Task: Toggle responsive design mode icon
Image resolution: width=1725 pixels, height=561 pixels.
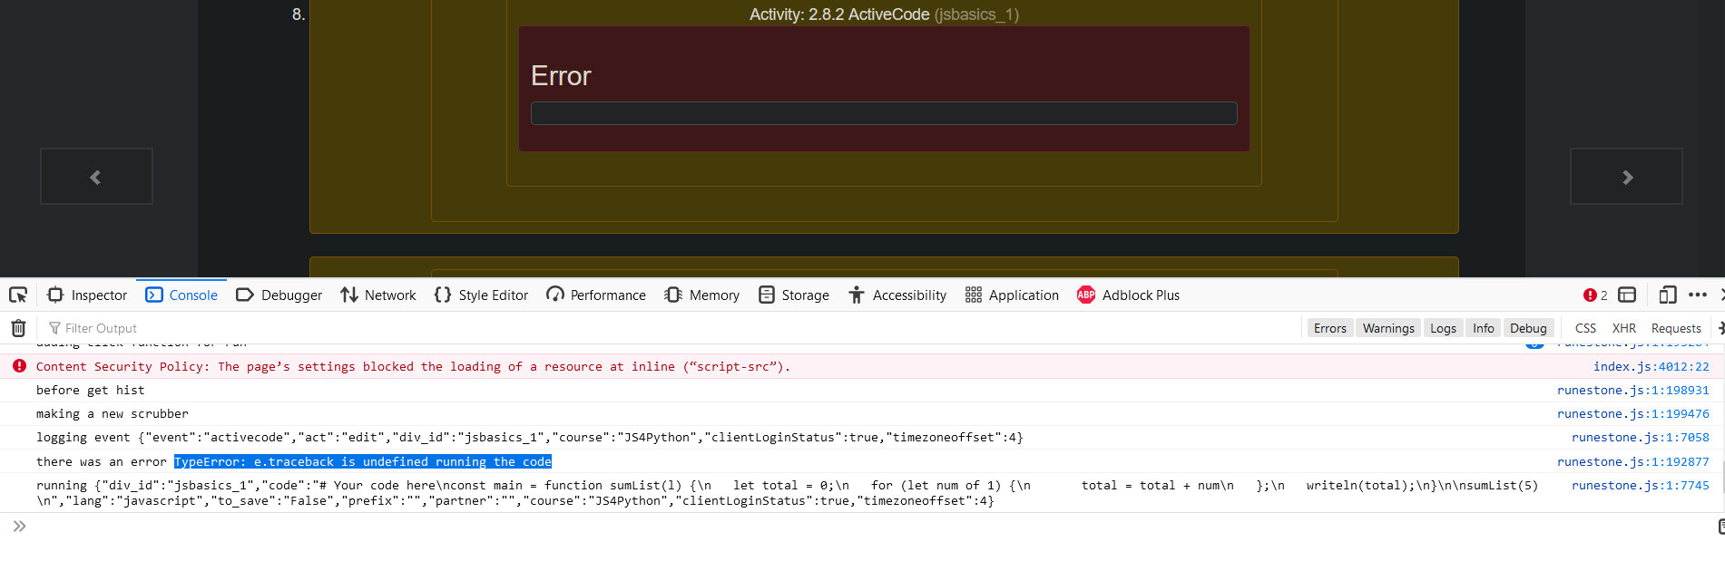Action: [1668, 295]
